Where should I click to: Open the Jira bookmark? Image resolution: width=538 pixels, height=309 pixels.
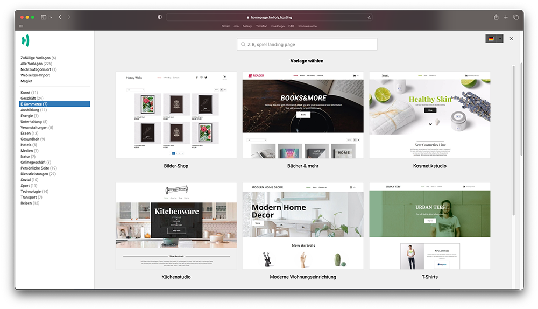point(236,26)
